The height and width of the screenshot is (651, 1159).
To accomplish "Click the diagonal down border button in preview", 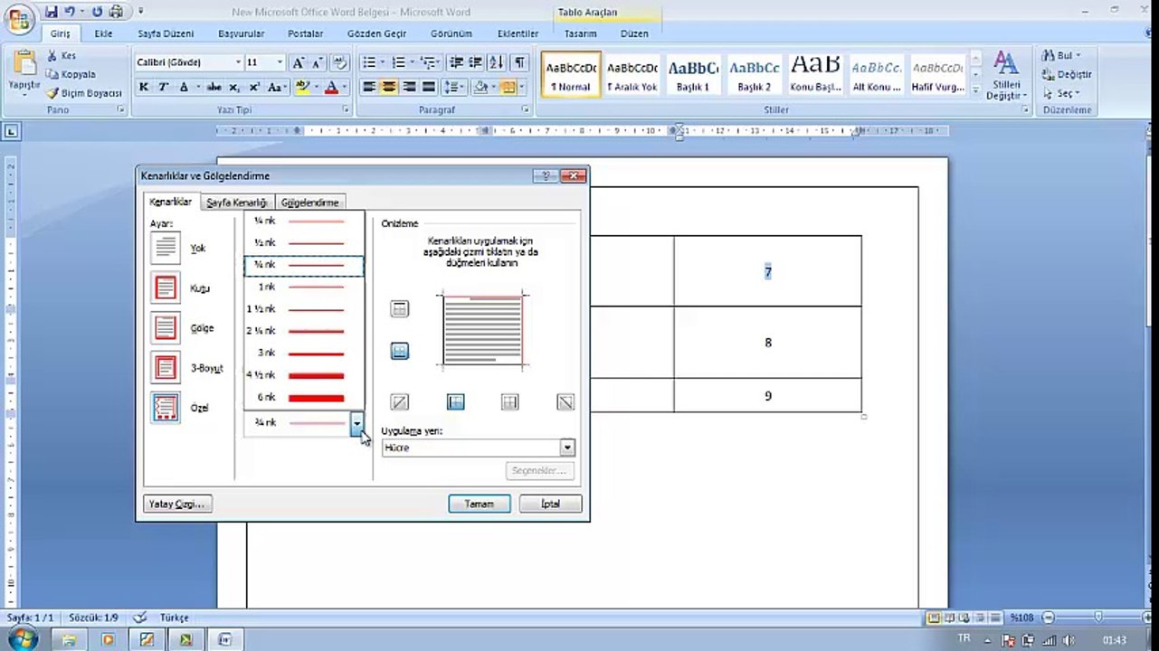I will click(565, 402).
